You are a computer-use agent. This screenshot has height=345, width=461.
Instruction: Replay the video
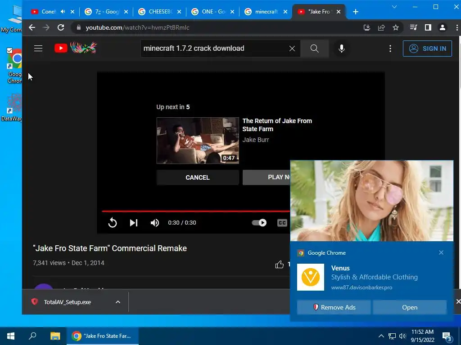[112, 223]
